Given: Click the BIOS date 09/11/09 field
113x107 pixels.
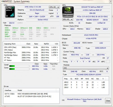Looking at the screenshot, I should [x=77, y=43].
